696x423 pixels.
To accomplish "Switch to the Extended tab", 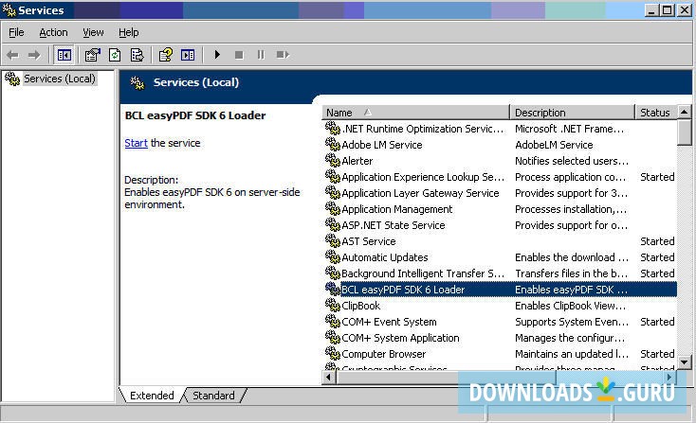I will pos(152,396).
